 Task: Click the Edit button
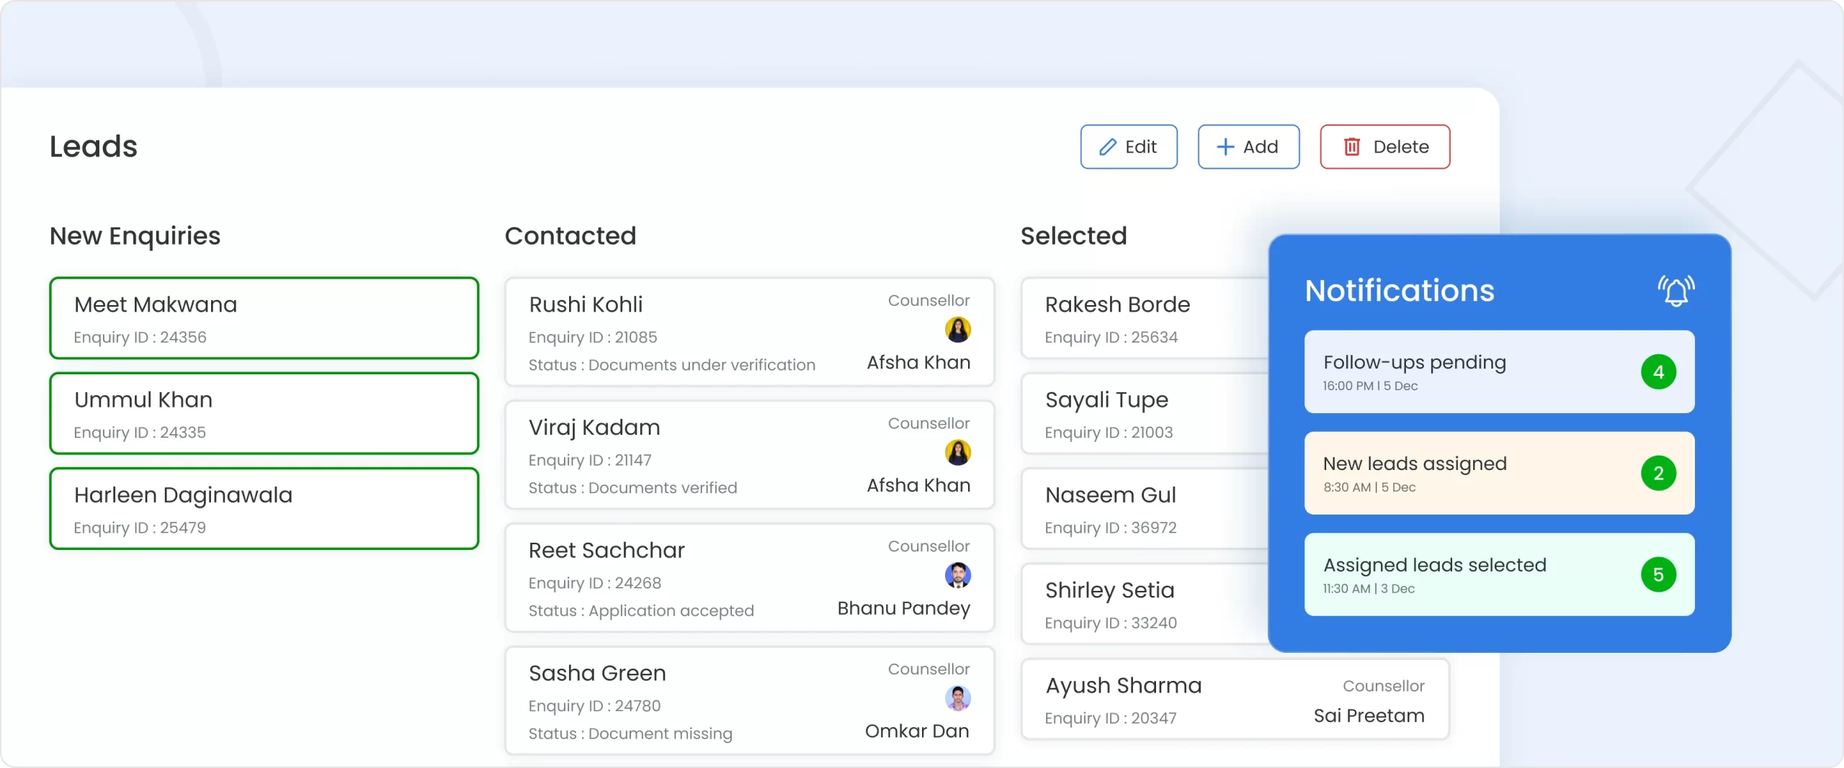(x=1129, y=146)
